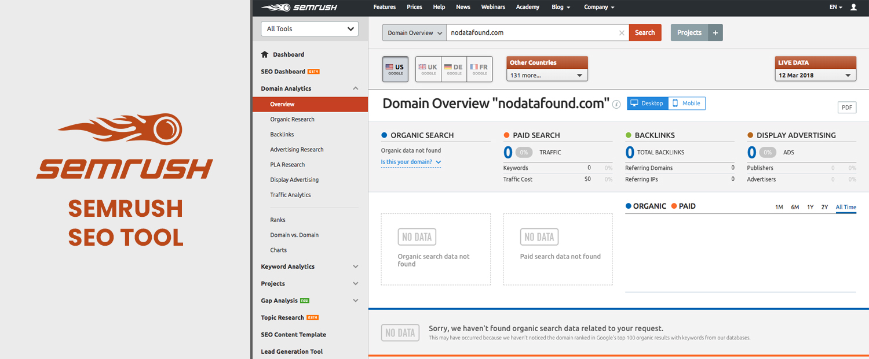The image size is (869, 359).
Task: Open Traffic Analytics in sidebar
Action: [290, 195]
